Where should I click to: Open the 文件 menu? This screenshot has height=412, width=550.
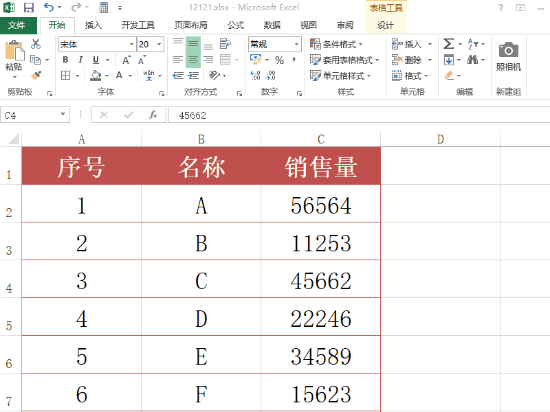click(x=19, y=24)
